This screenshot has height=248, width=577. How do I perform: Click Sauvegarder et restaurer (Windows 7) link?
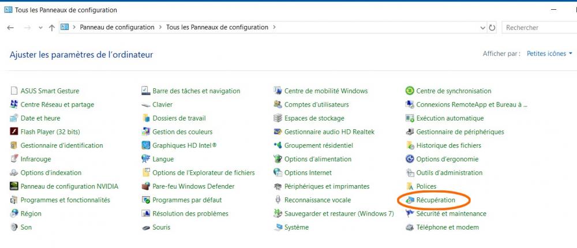(x=339, y=213)
